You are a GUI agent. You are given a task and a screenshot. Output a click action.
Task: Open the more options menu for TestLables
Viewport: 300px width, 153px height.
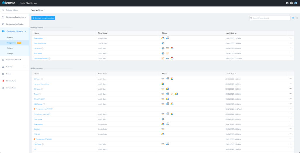click(x=290, y=53)
